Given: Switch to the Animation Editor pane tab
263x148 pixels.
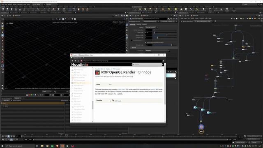Looking at the screenshot, I should (x=14, y=13).
